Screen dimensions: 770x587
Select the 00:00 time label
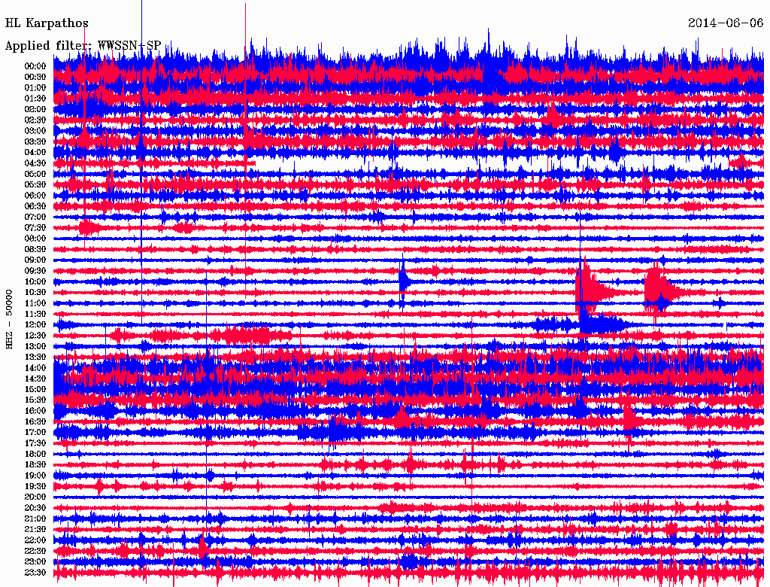[x=35, y=66]
